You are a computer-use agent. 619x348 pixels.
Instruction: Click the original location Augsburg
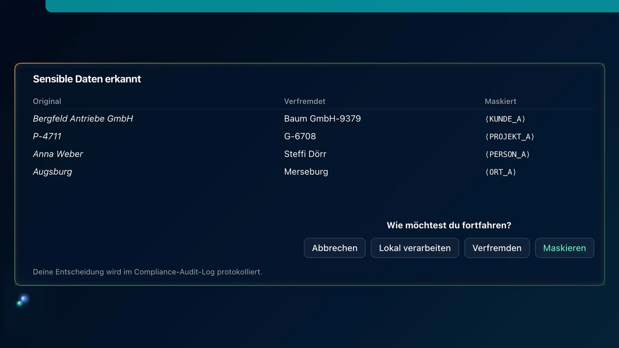[x=53, y=172]
